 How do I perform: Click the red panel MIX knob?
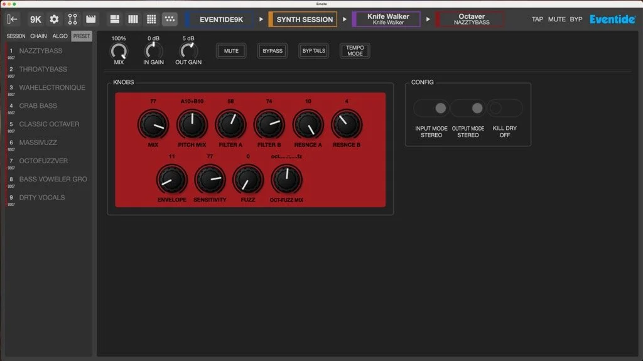(x=153, y=124)
